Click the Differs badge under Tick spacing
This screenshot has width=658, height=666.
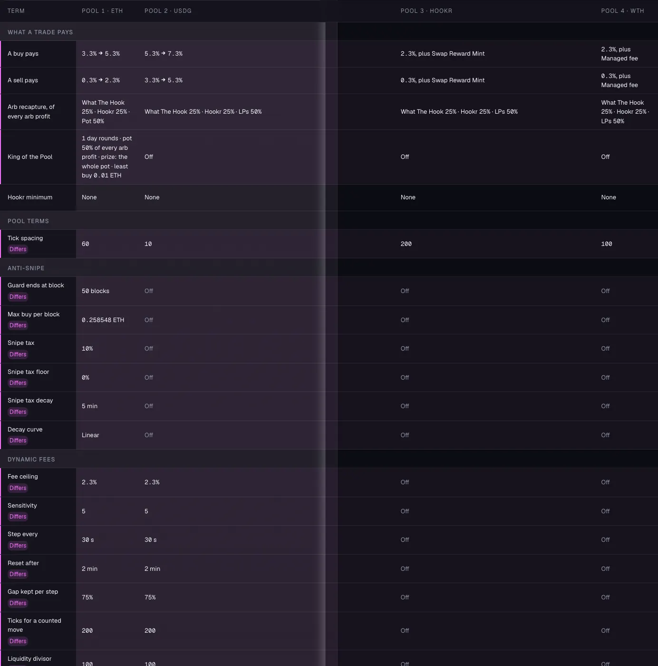(18, 249)
